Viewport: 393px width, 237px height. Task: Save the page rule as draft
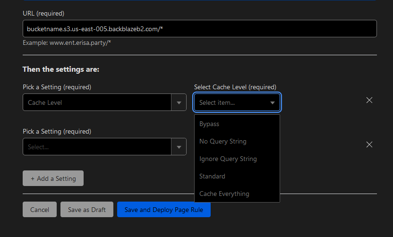pyautogui.click(x=87, y=210)
